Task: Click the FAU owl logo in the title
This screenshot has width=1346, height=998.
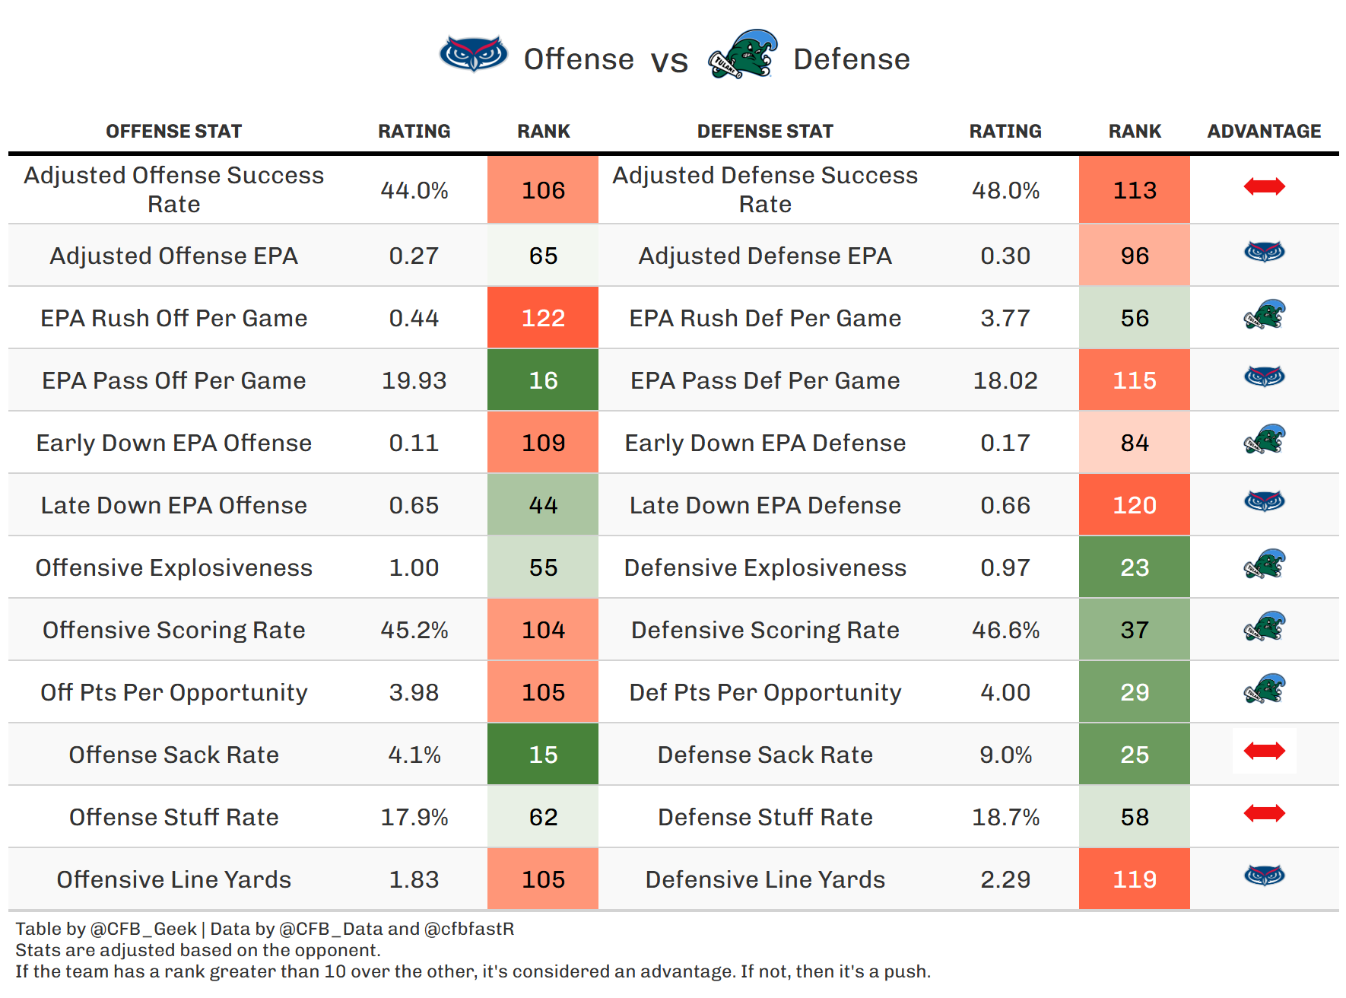Action: pyautogui.click(x=473, y=55)
